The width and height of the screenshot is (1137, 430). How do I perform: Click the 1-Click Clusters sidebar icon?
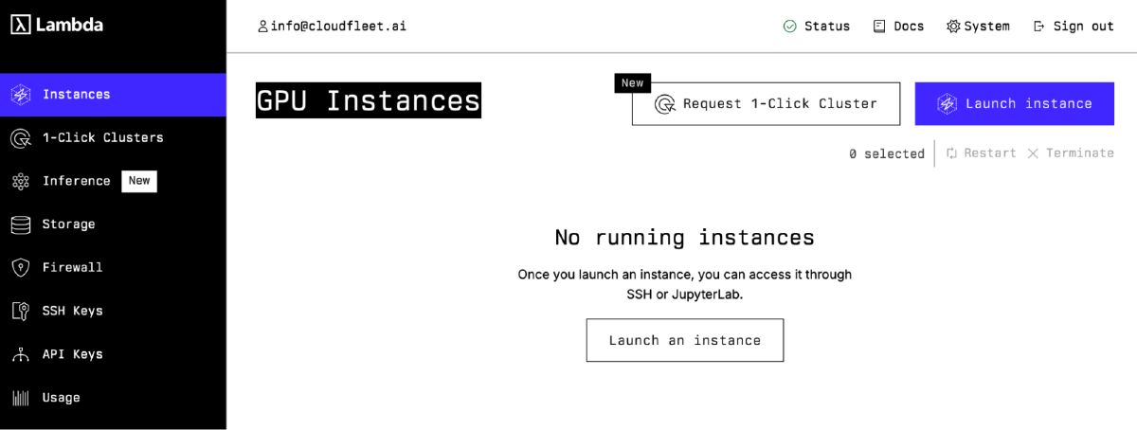click(x=21, y=138)
